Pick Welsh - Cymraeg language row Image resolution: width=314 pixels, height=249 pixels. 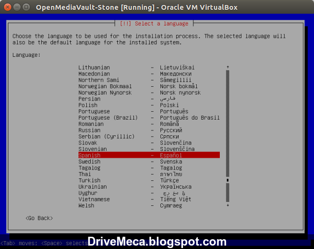click(149, 205)
